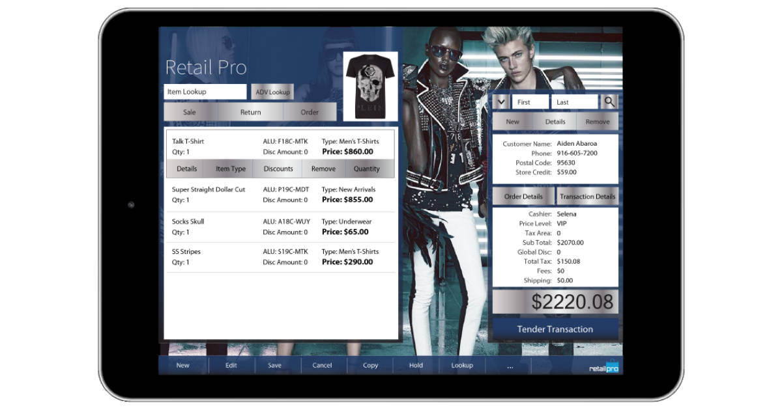
Task: Click Quantity for the Talk T-Shirt item
Action: pyautogui.click(x=368, y=169)
